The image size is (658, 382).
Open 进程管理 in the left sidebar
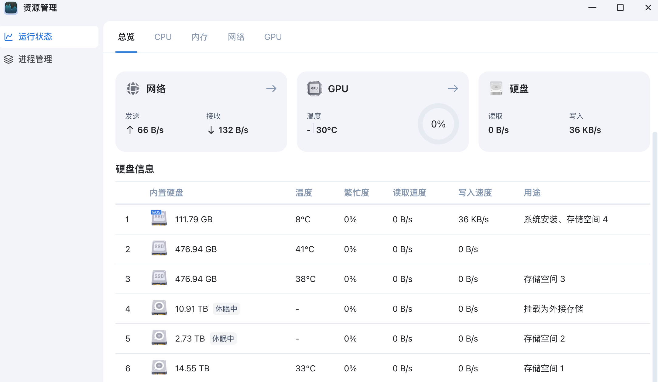[x=35, y=59]
